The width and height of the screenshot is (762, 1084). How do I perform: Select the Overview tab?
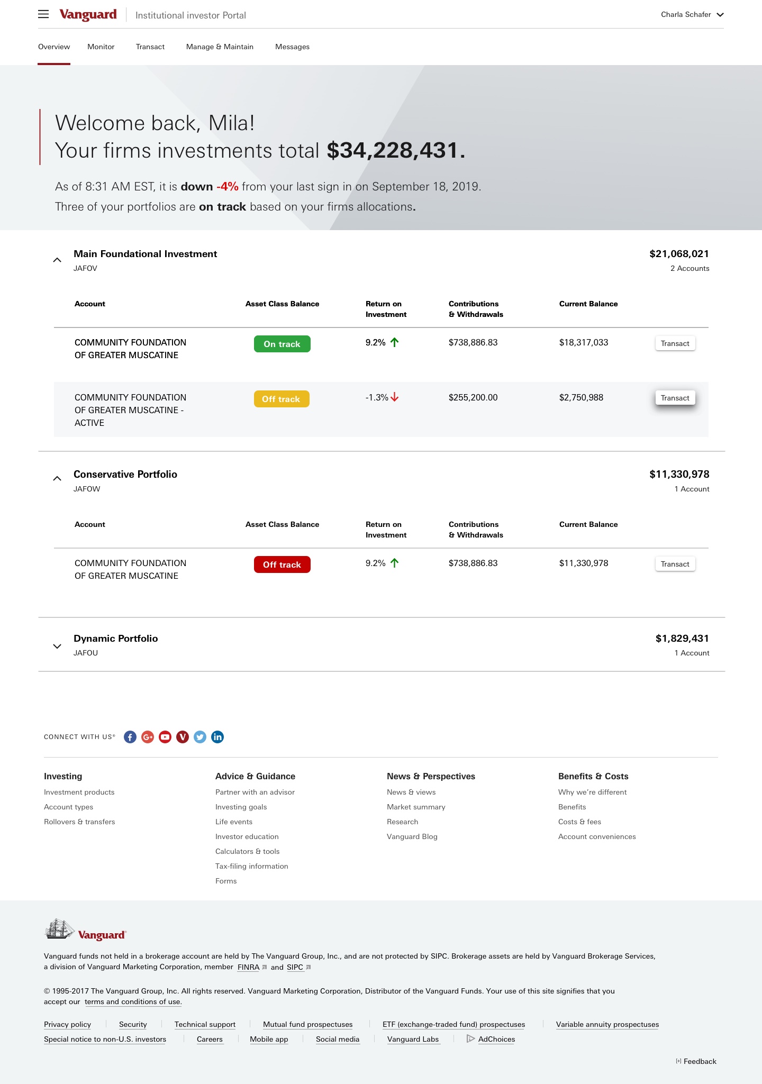pyautogui.click(x=54, y=47)
